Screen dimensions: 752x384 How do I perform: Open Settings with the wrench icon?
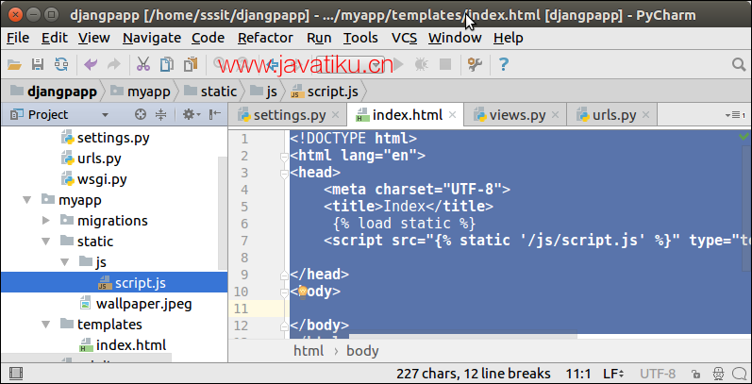tap(475, 64)
